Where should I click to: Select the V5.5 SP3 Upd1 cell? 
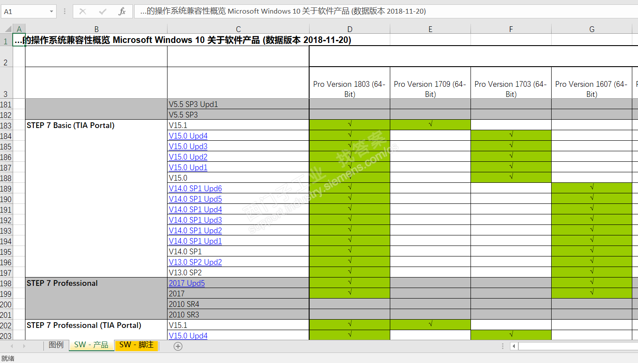[238, 104]
